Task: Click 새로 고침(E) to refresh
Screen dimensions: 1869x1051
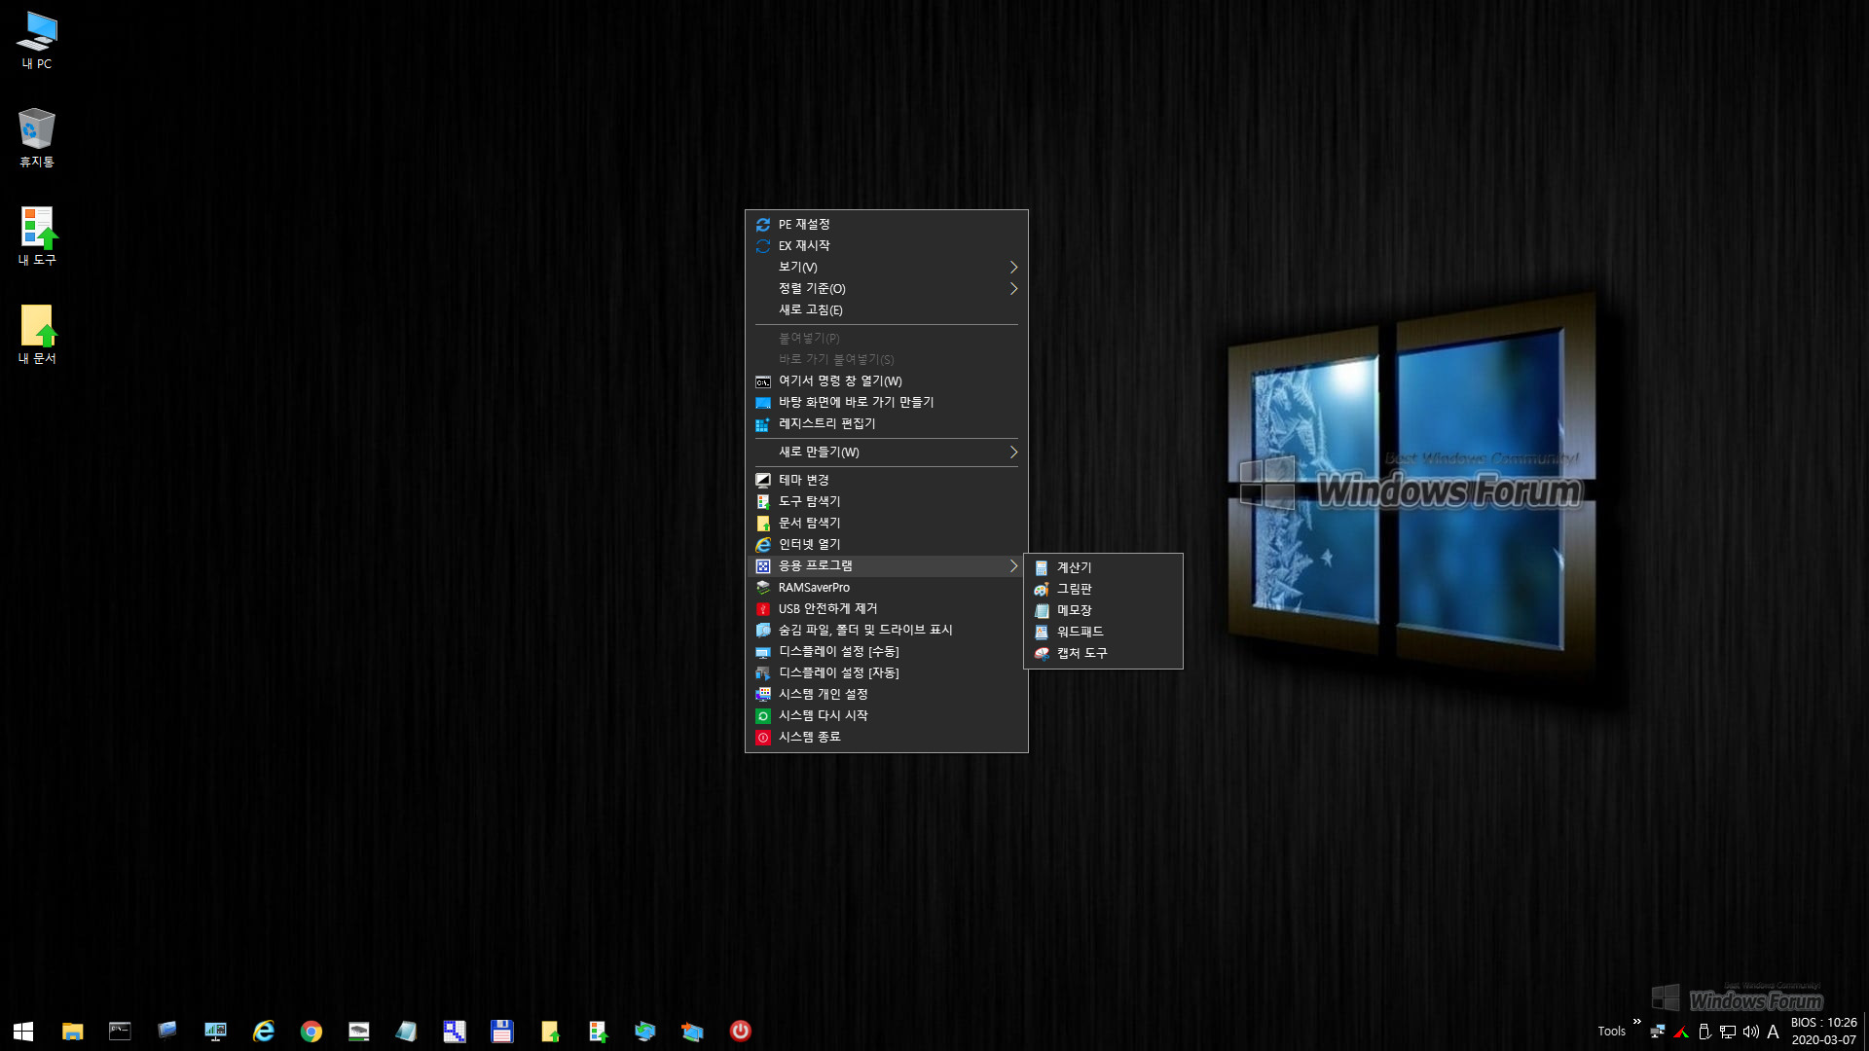Action: 887,309
